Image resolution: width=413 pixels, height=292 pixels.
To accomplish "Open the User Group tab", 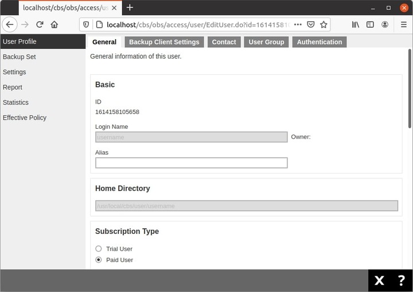I will [x=266, y=42].
